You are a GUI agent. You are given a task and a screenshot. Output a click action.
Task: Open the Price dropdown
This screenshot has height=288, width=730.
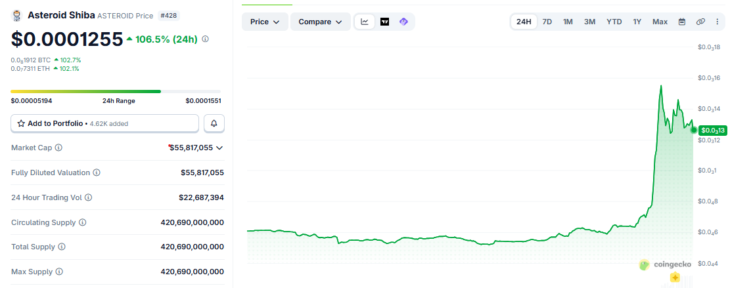coord(265,22)
